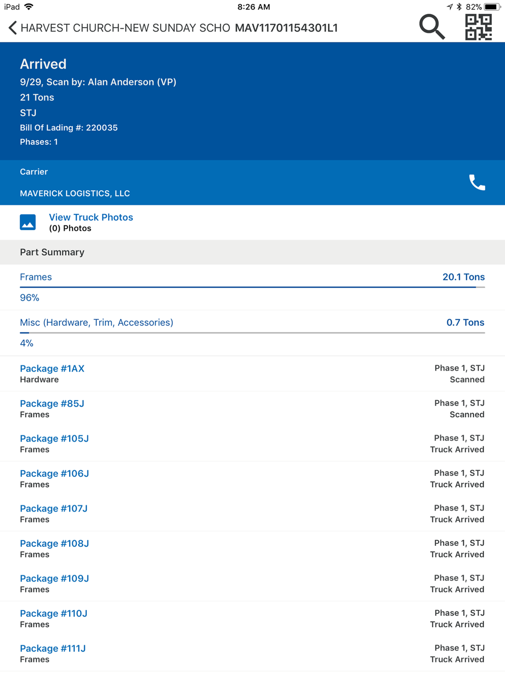Expand Misc (Hardware, Trim, Accessories) summary

(x=96, y=322)
